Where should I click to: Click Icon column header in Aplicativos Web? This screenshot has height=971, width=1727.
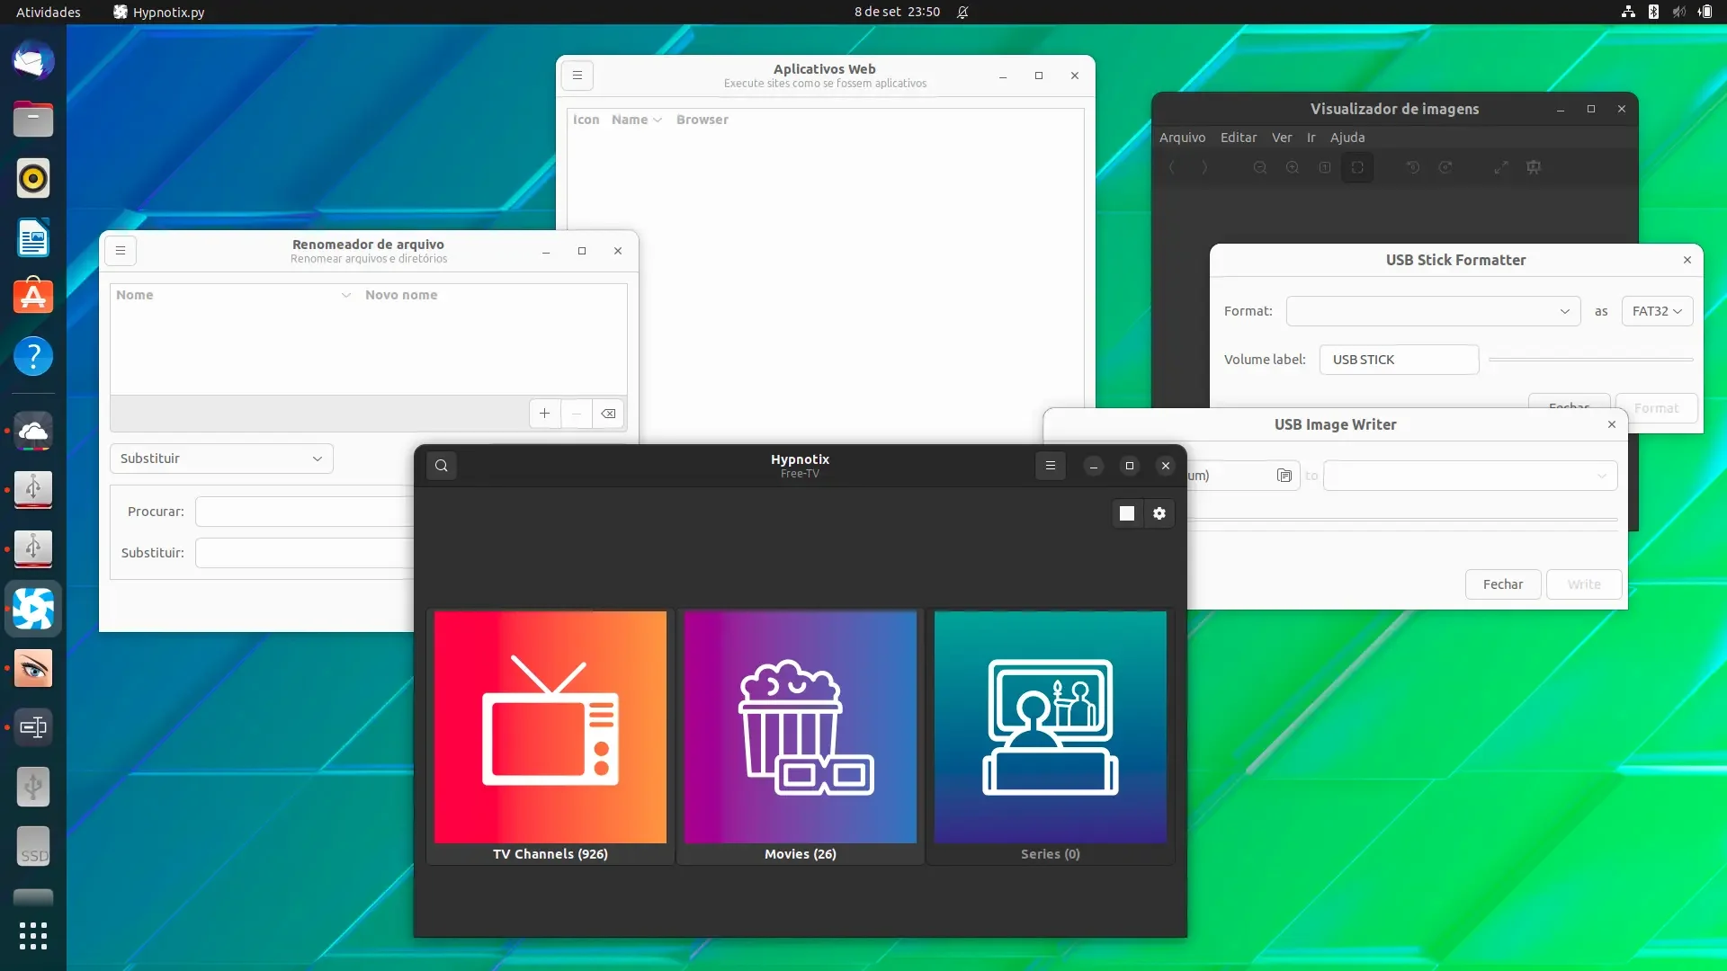(586, 120)
